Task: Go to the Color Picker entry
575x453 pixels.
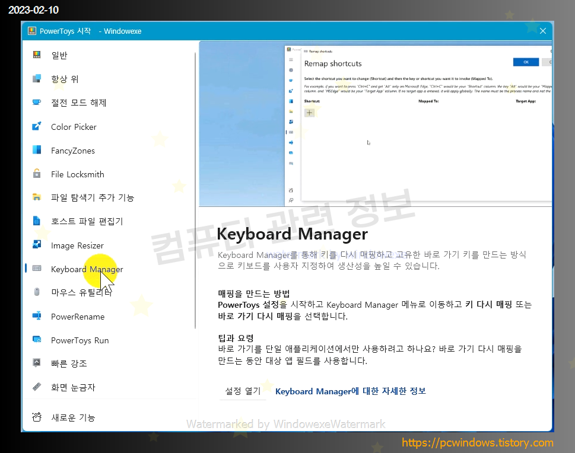Action: (74, 127)
